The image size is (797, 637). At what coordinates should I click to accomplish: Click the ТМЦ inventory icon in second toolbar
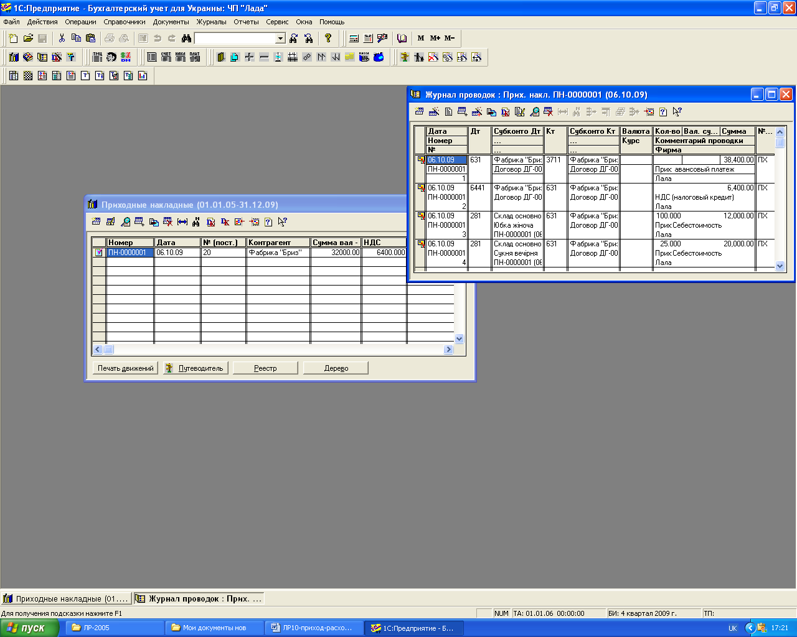point(97,57)
